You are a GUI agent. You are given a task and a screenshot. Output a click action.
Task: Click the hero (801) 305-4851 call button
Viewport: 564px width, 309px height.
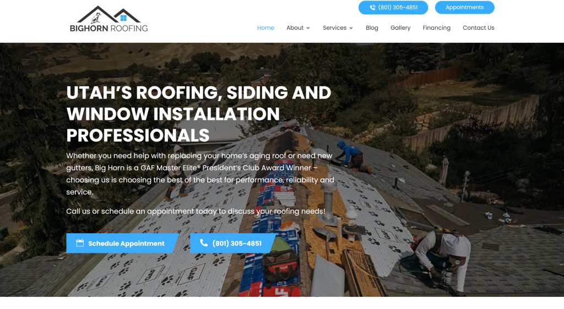[233, 244]
